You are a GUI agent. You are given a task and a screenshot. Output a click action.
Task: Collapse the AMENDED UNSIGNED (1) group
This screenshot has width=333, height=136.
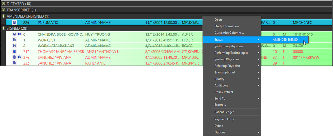3,16
